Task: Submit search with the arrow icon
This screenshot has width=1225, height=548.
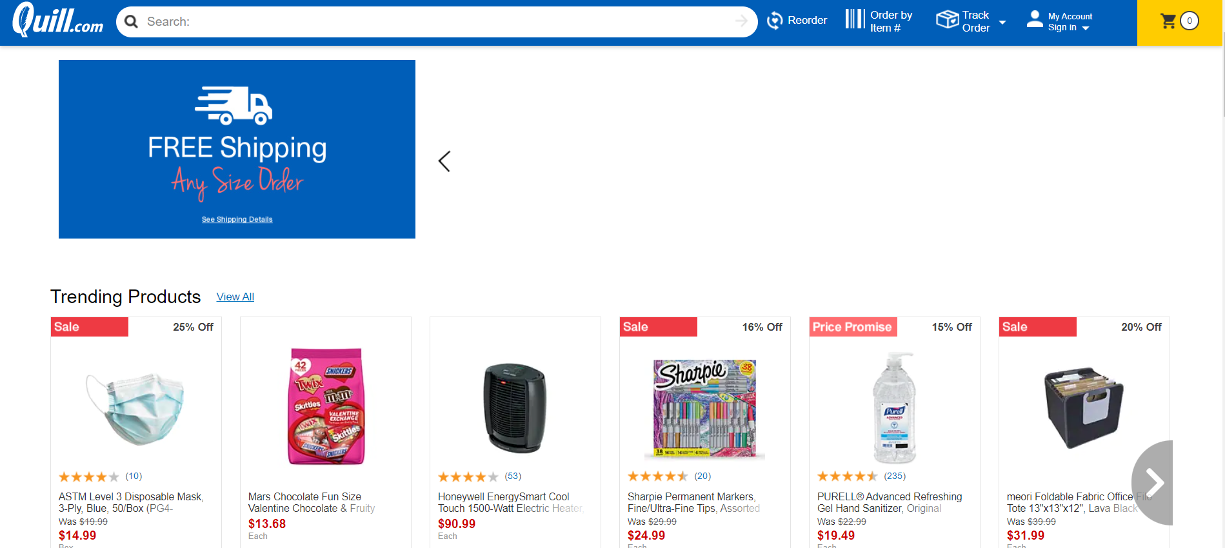Action: point(741,22)
